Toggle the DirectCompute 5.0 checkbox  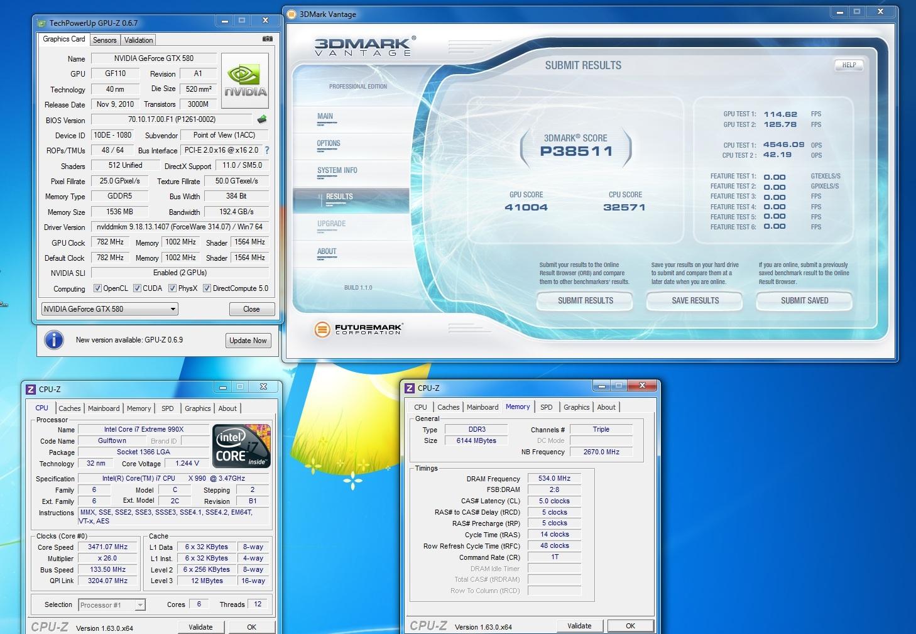(x=207, y=288)
